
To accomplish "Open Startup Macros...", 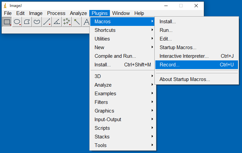I will click(197, 47).
